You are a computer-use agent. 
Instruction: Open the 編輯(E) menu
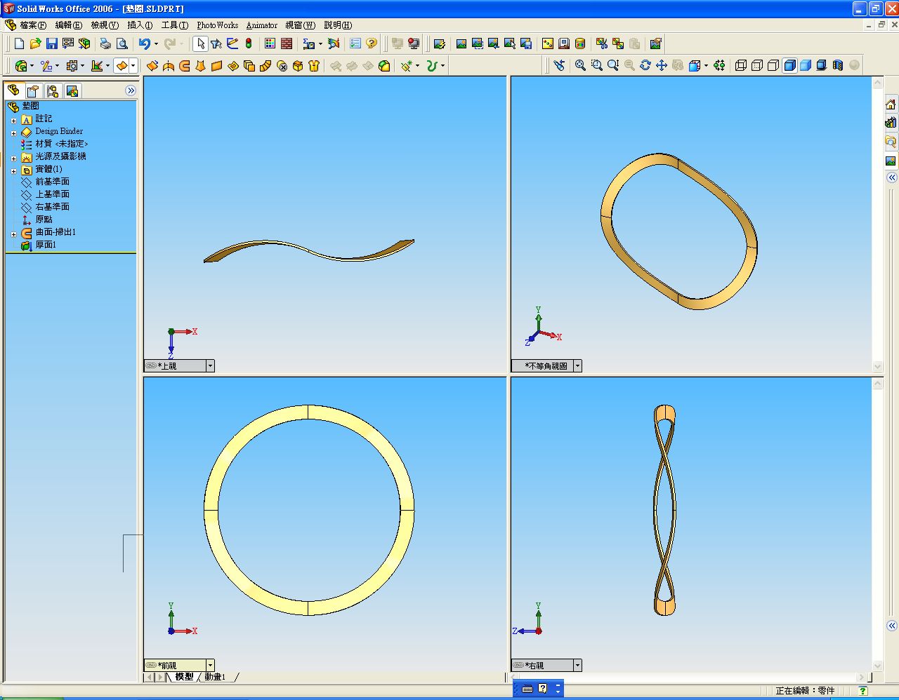(69, 25)
